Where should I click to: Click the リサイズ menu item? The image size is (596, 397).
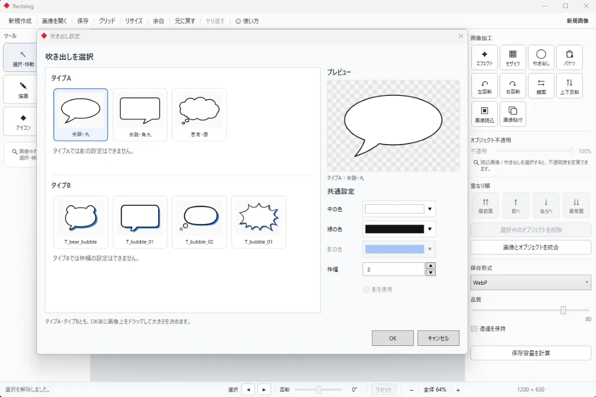[x=134, y=21]
